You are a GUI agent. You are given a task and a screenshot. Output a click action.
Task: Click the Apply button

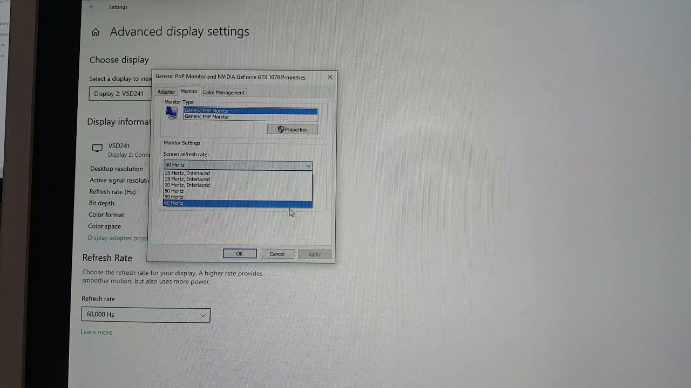(x=314, y=254)
